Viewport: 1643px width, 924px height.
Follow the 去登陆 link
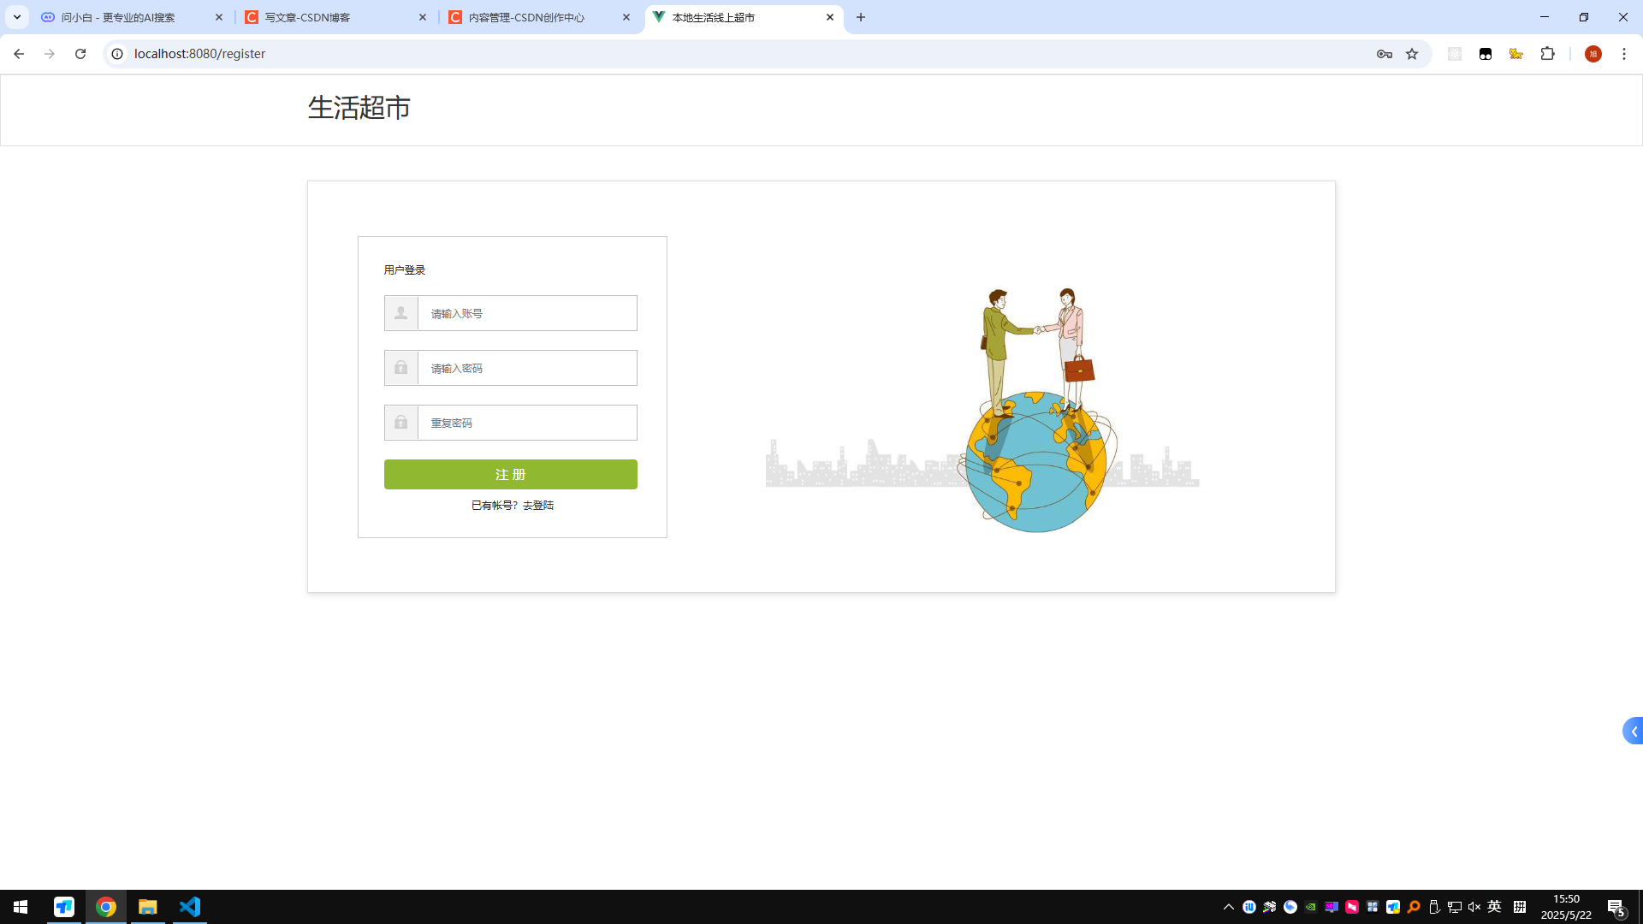coord(538,506)
